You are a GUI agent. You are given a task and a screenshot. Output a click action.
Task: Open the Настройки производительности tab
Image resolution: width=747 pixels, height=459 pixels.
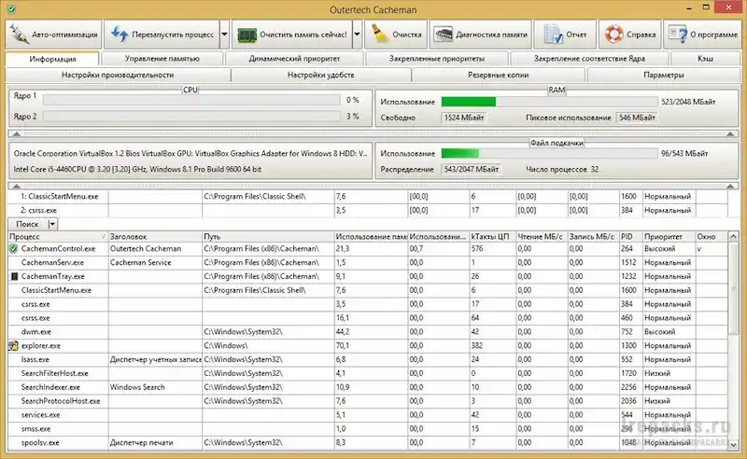pyautogui.click(x=118, y=75)
